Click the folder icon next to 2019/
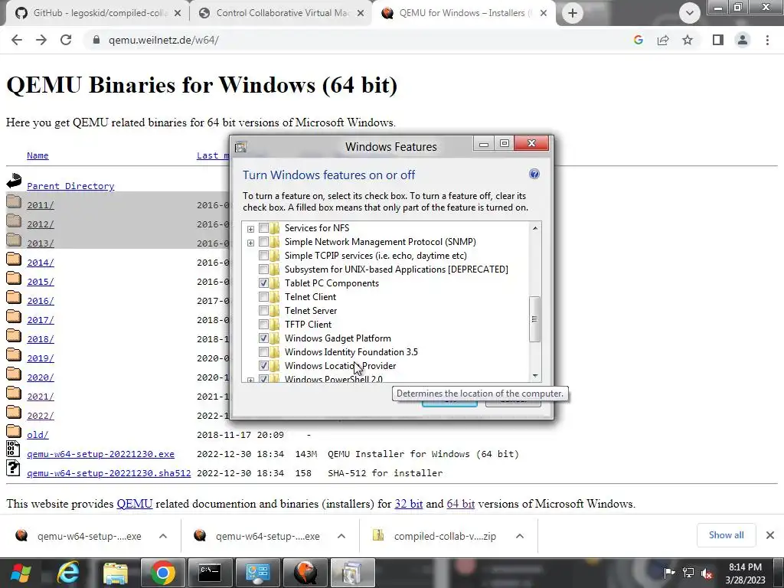The image size is (784, 588). pos(14,355)
